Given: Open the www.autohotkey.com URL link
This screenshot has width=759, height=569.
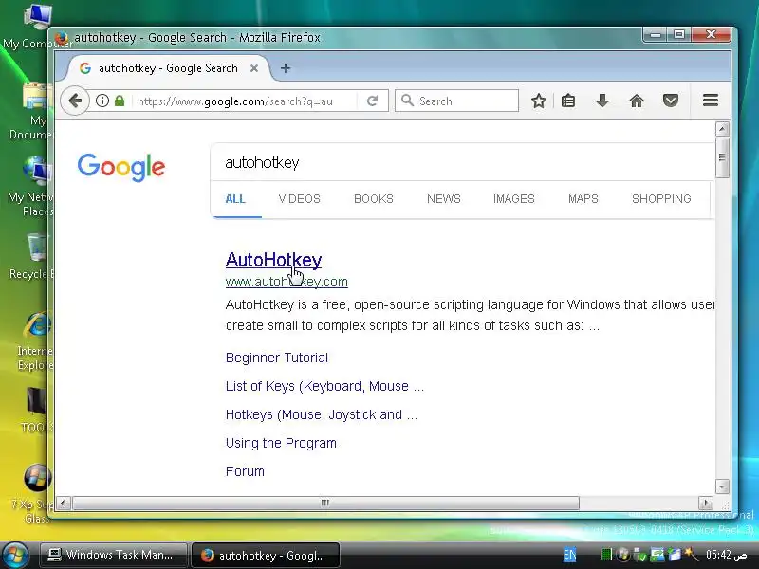Looking at the screenshot, I should point(287,282).
